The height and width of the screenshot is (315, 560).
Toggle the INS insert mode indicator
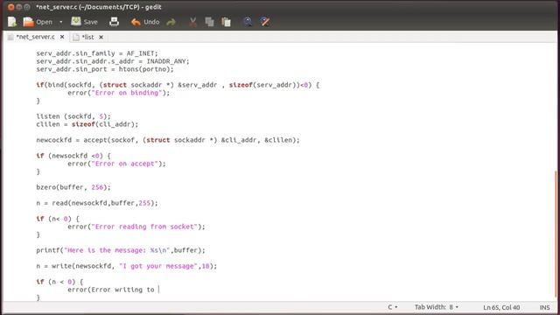tap(544, 307)
